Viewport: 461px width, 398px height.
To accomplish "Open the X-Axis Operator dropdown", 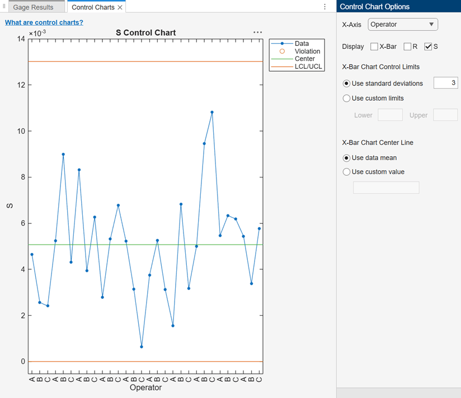I will tap(403, 25).
